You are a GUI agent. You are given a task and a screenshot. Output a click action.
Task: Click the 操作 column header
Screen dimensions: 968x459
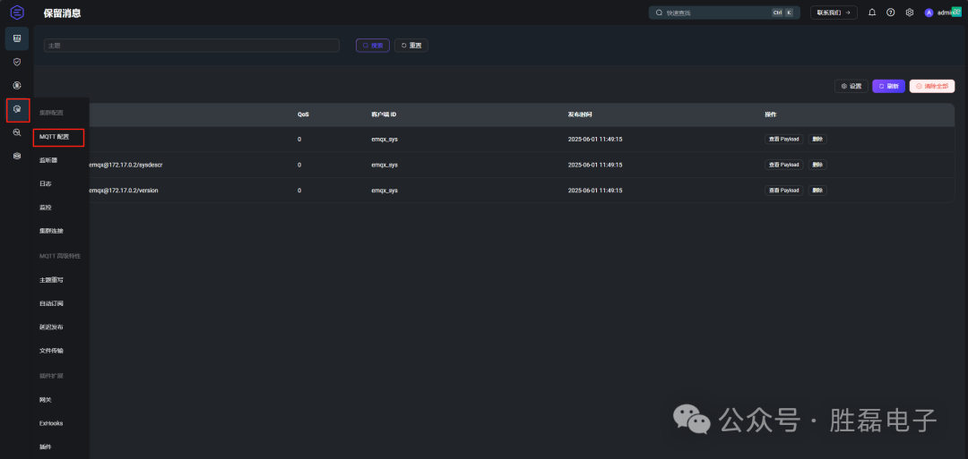pos(771,115)
